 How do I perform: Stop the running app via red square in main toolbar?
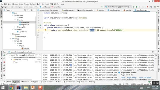pos(147,7)
